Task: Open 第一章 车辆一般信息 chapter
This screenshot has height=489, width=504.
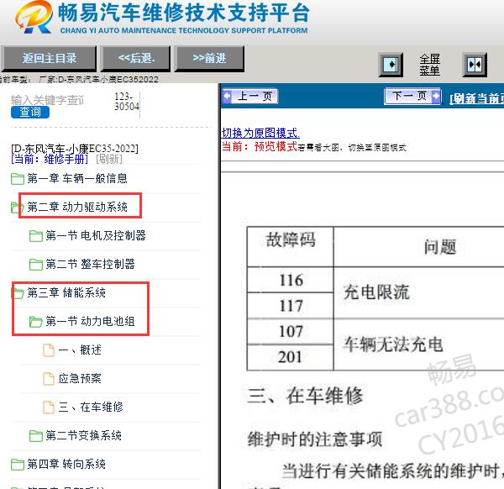Action: point(77,178)
